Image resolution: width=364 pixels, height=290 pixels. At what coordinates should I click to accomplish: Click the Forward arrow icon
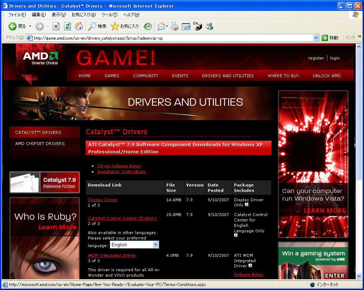(x=40, y=26)
